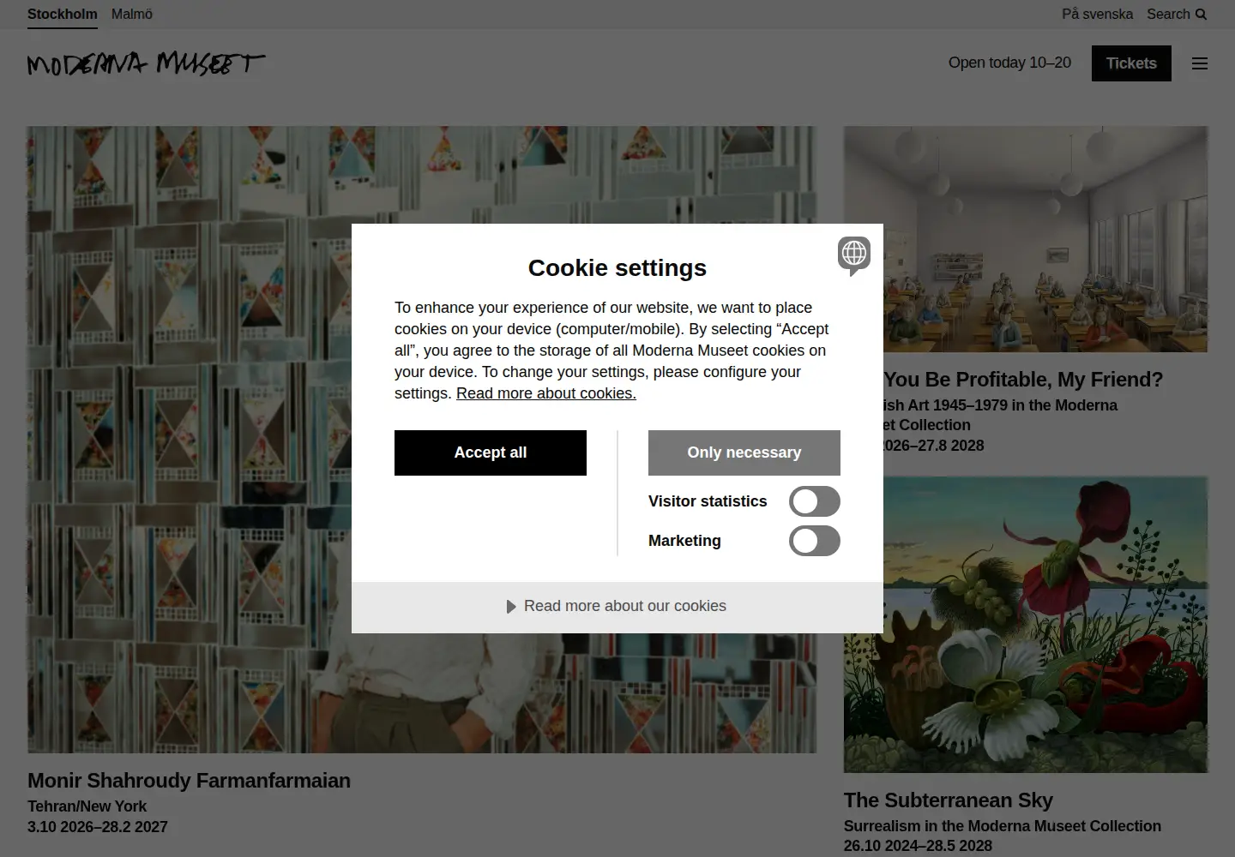
Task: Follow the Read more about cookies link
Action: click(546, 393)
